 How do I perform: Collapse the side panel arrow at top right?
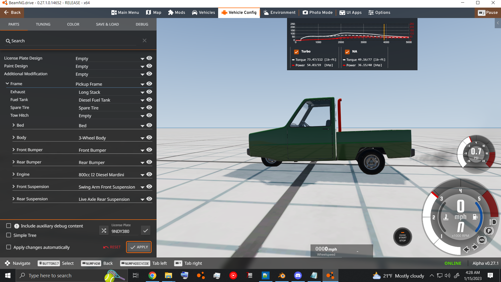pos(498,23)
